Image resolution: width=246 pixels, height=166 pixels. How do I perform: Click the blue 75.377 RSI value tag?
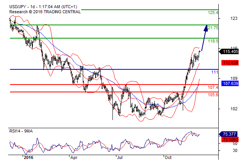[230, 134]
